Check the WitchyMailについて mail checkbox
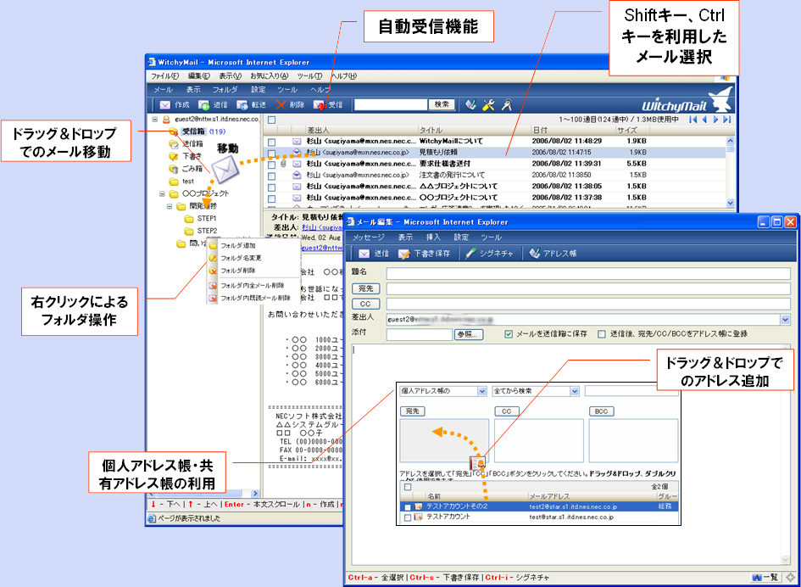801x587 pixels. (x=272, y=141)
